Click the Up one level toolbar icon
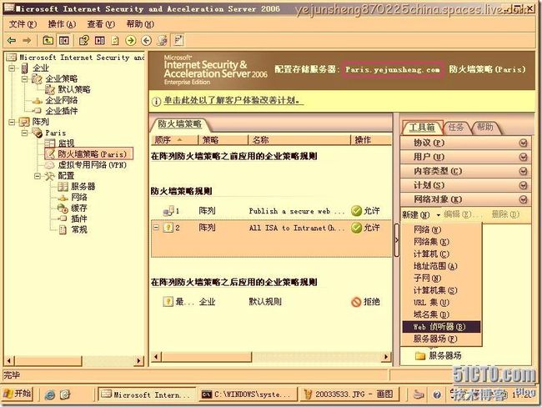Image resolution: width=542 pixels, height=407 pixels. click(48, 41)
